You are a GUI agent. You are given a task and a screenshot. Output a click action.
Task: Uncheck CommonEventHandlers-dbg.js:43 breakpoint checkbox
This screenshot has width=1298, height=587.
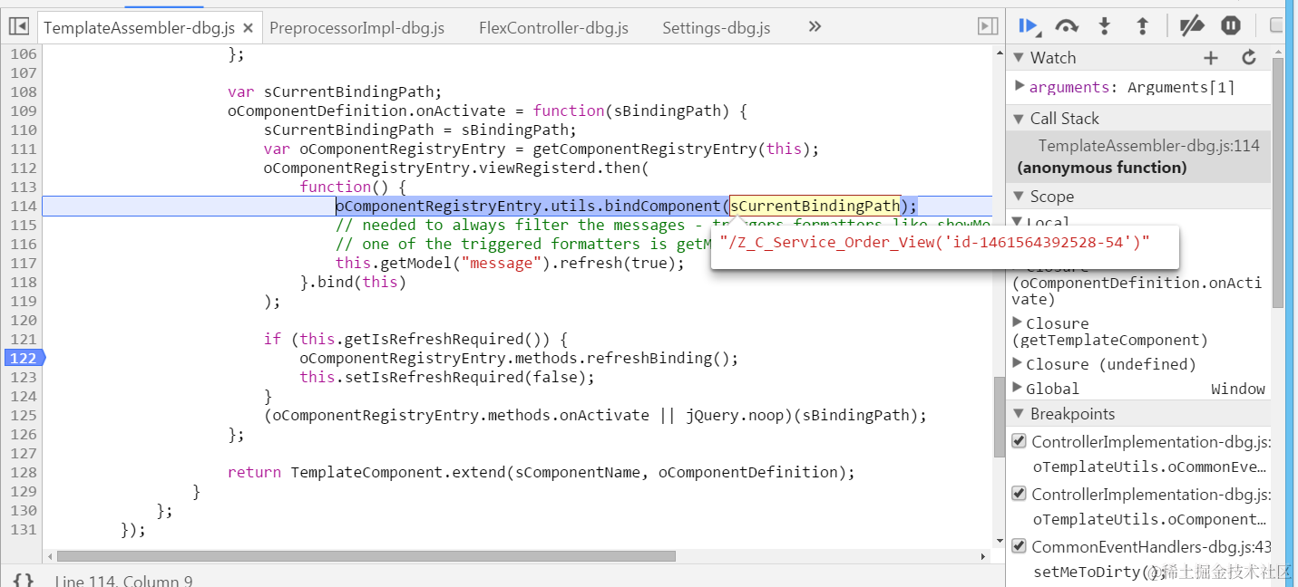(1019, 547)
